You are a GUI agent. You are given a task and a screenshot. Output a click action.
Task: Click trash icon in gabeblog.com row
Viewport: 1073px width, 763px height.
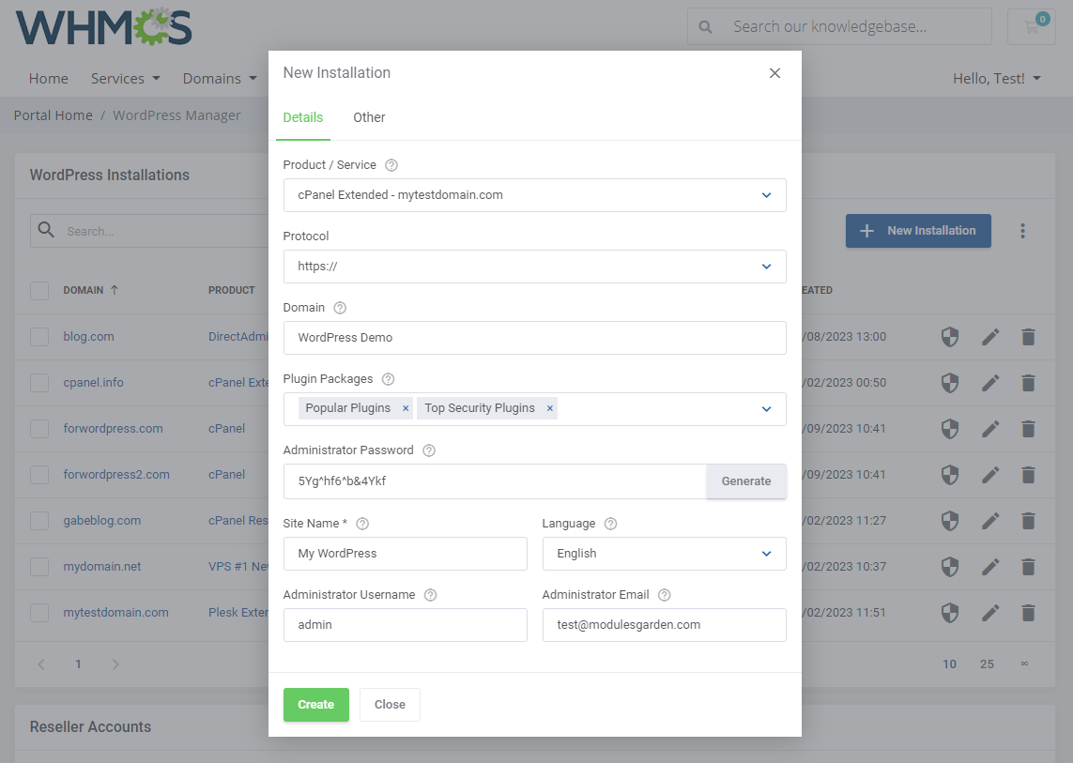[1028, 521]
